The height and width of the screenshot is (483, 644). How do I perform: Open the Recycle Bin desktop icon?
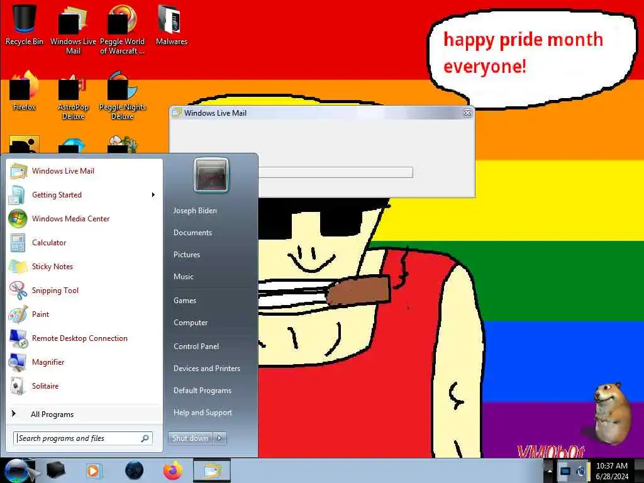click(x=25, y=25)
